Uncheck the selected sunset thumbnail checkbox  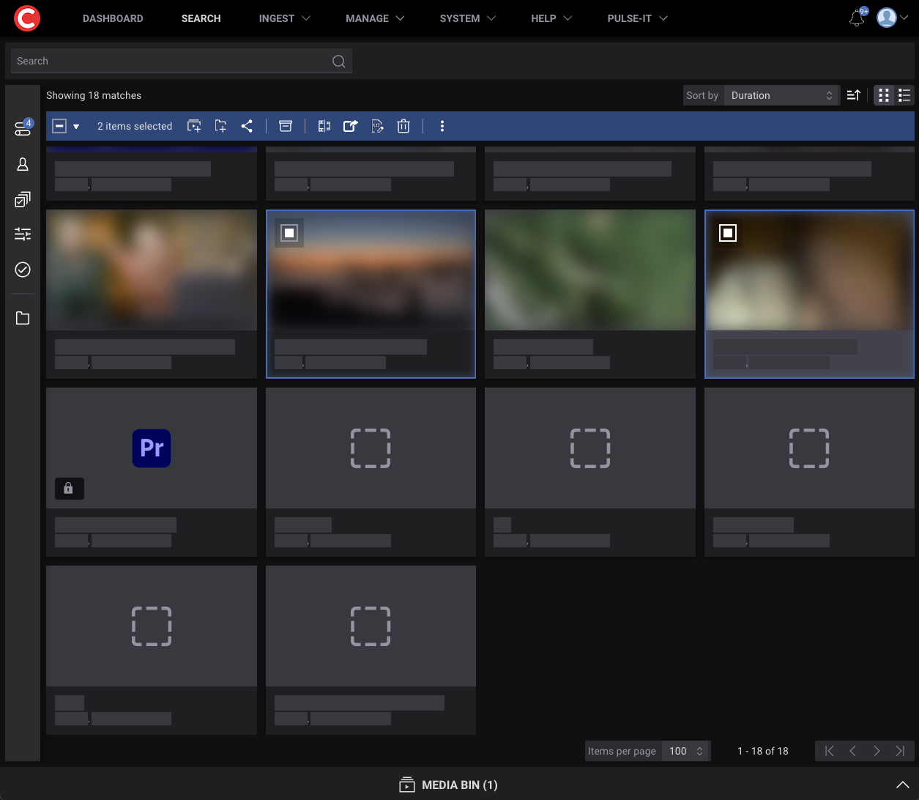[289, 233]
